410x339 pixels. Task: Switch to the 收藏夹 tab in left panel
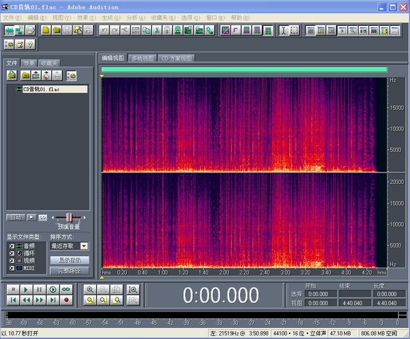pos(49,63)
